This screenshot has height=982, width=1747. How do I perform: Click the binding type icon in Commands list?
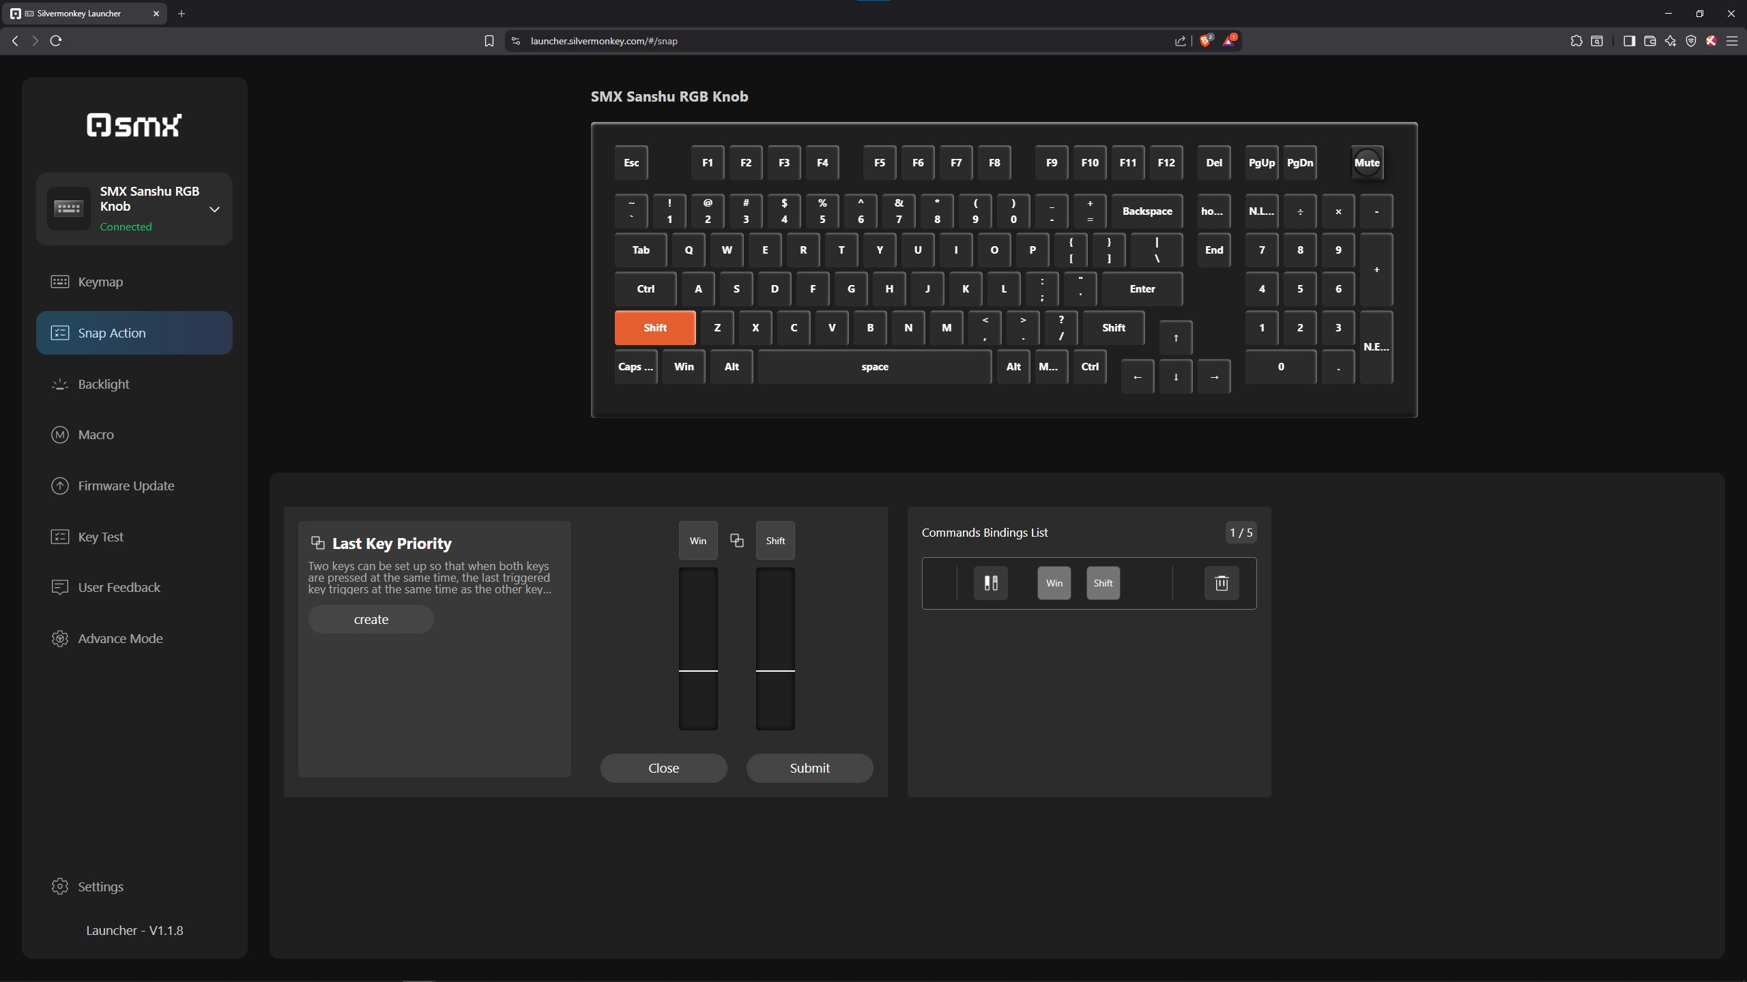click(x=990, y=583)
